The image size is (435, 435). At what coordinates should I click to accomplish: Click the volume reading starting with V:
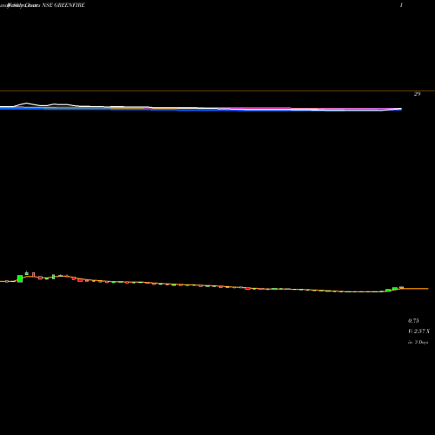418,331
